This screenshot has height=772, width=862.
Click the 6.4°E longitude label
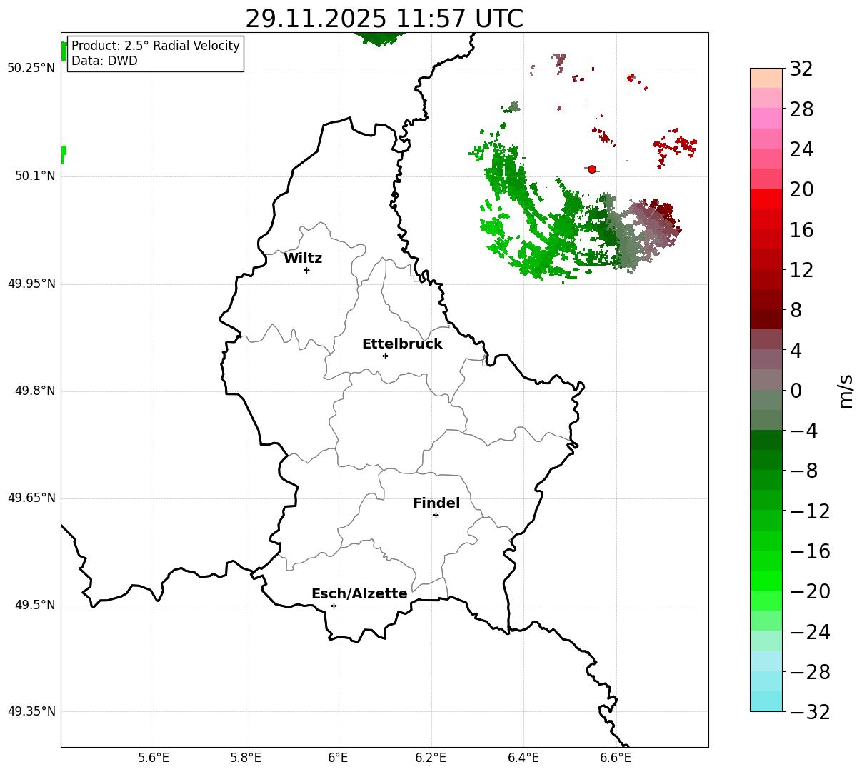(x=523, y=758)
